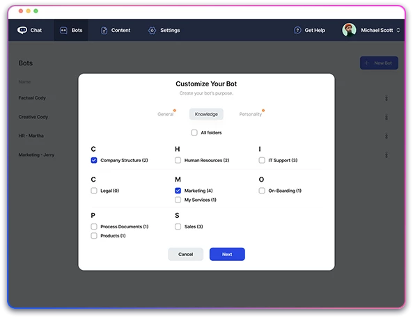Screen dimensions: 413x318
Task: Click Michael Scott's profile avatar
Action: 349,30
